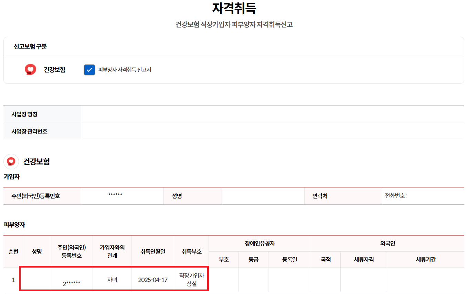Click row number 1 in the 피부양자 table

[x=13, y=279]
